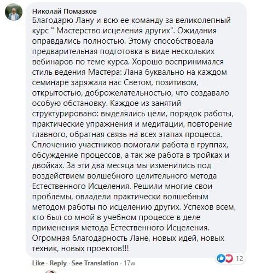The image size is (267, 273).
Task: Click the phrase "Успехов всем" in the comment
Action: 208,207
